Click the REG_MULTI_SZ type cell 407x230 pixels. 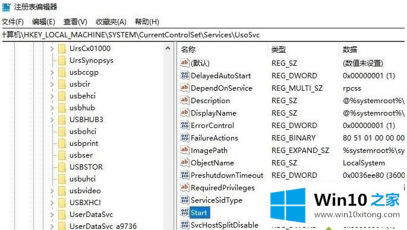(x=297, y=88)
